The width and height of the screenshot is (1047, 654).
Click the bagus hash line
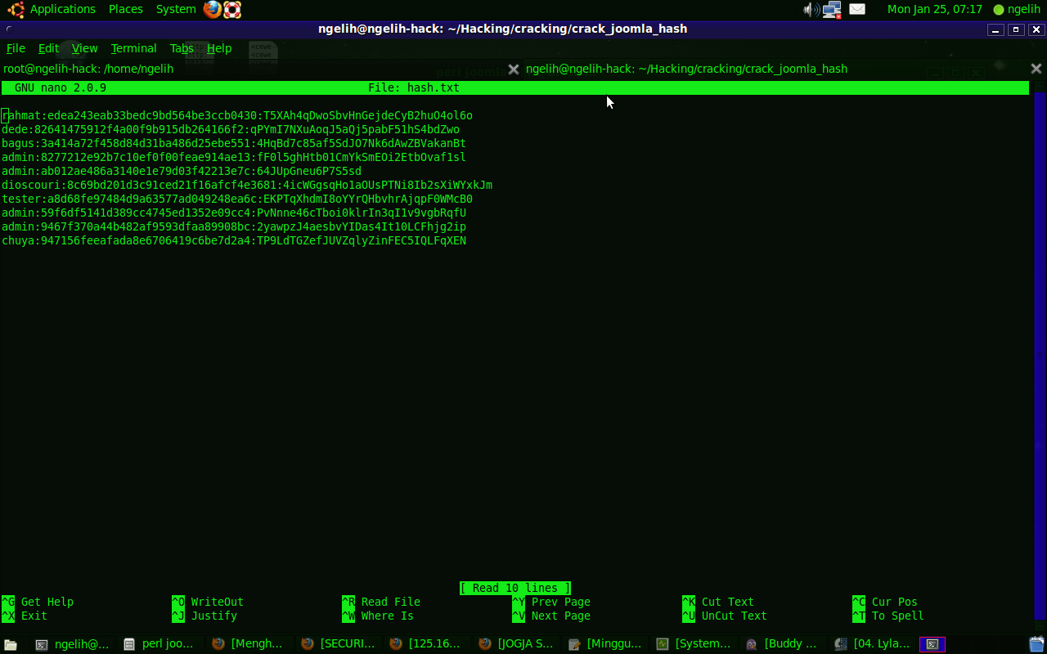coord(234,143)
